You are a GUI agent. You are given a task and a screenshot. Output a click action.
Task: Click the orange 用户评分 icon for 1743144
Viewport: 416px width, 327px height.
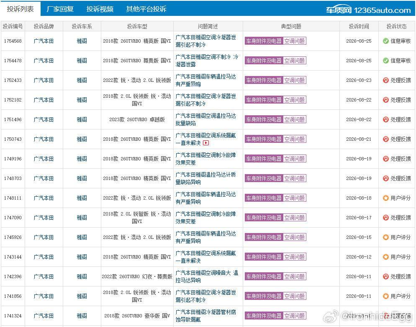click(386, 257)
